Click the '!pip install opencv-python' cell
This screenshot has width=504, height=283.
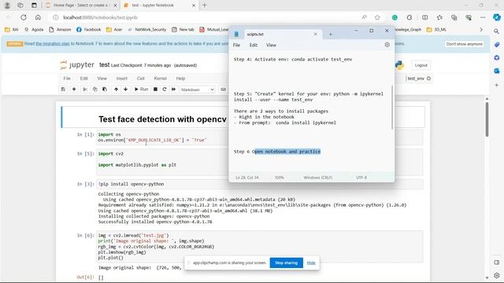[x=260, y=184]
